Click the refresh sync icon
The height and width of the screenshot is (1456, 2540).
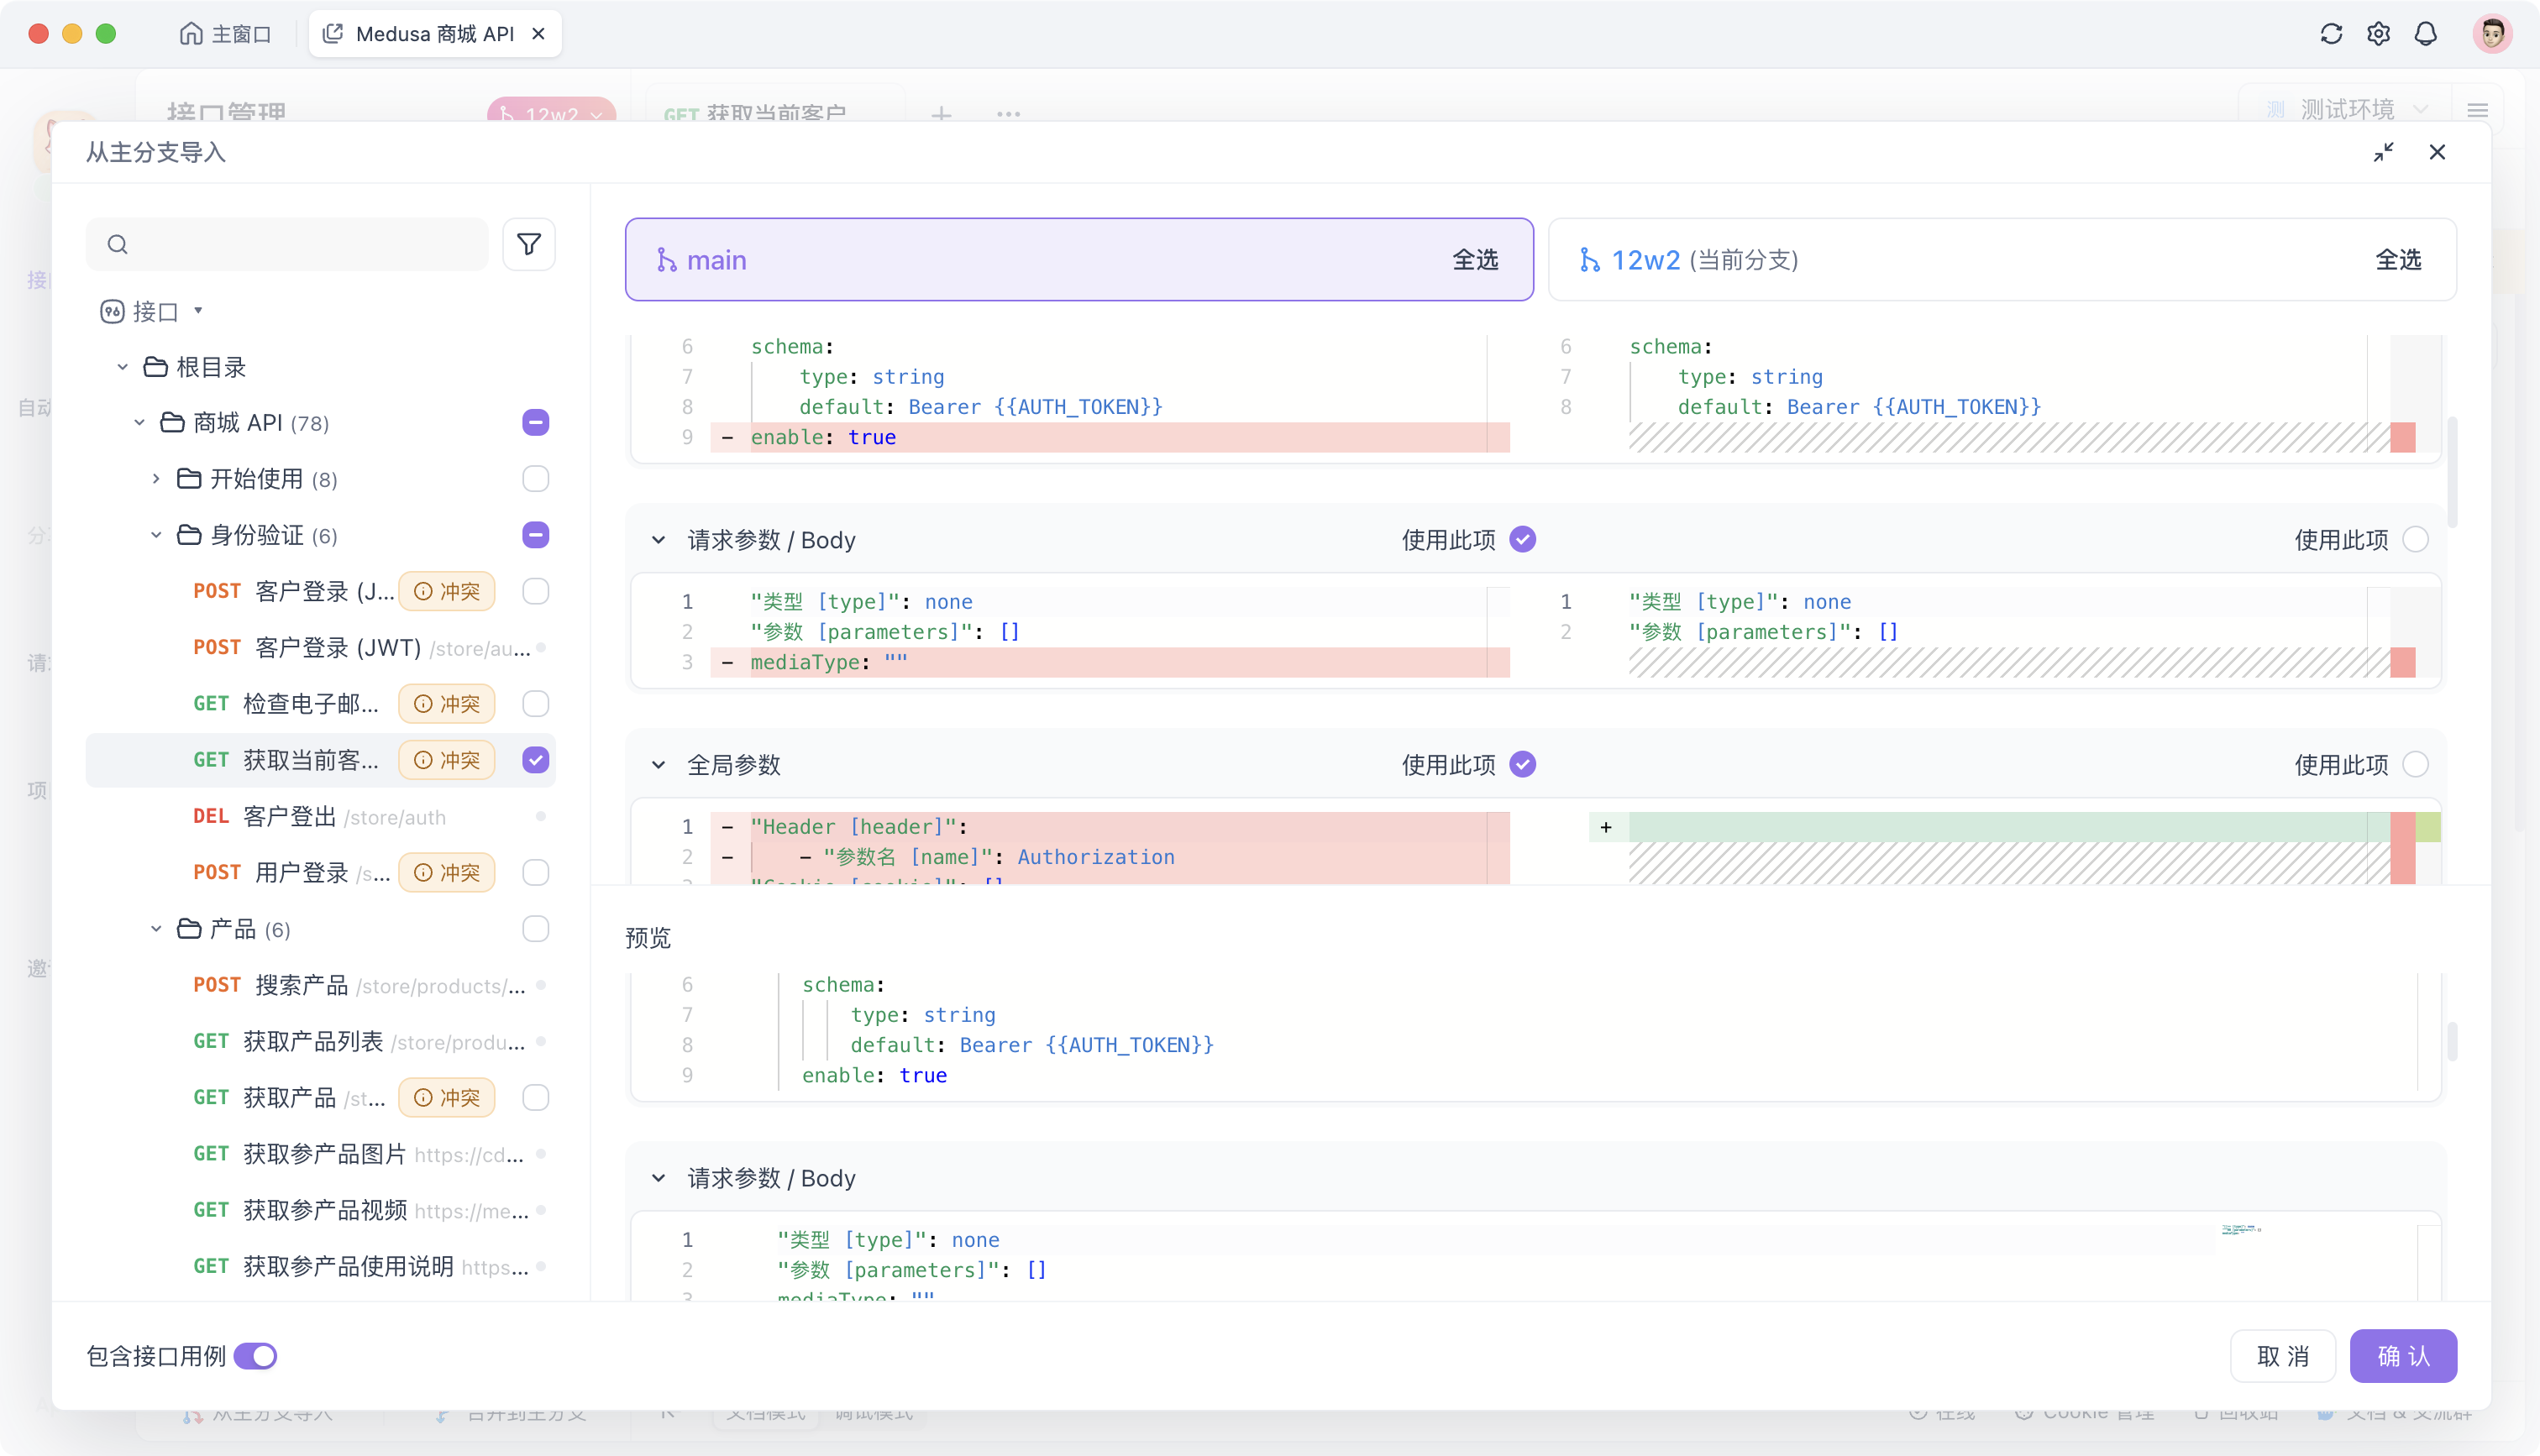tap(2331, 34)
